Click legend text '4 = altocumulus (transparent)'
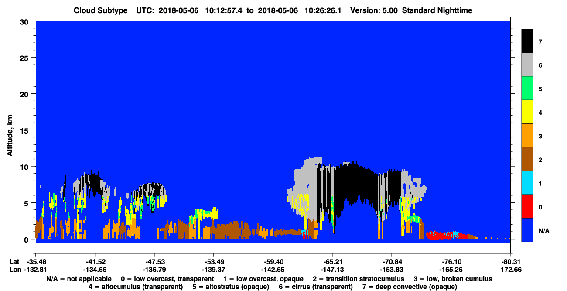The image size is (567, 291). [136, 287]
